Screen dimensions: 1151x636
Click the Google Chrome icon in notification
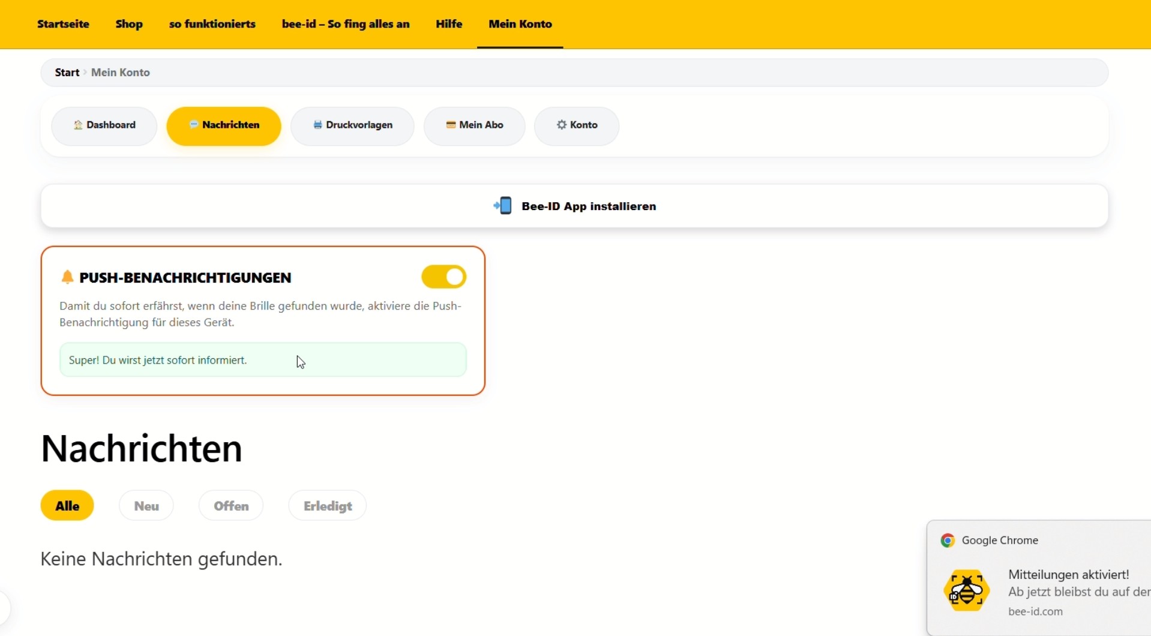point(948,540)
